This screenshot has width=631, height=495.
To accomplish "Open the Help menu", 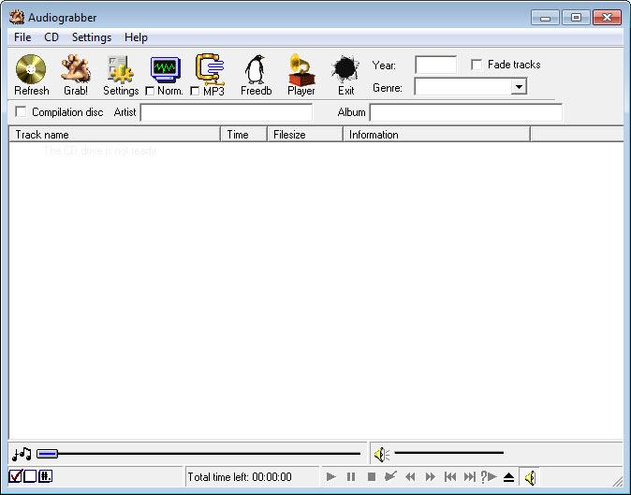I will tap(136, 37).
